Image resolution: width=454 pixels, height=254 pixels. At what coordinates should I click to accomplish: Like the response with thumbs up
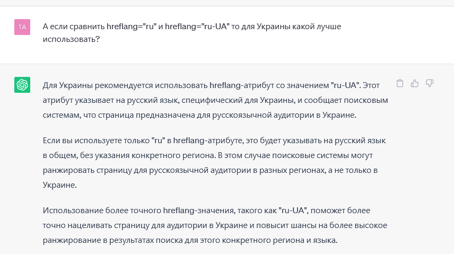pos(415,83)
